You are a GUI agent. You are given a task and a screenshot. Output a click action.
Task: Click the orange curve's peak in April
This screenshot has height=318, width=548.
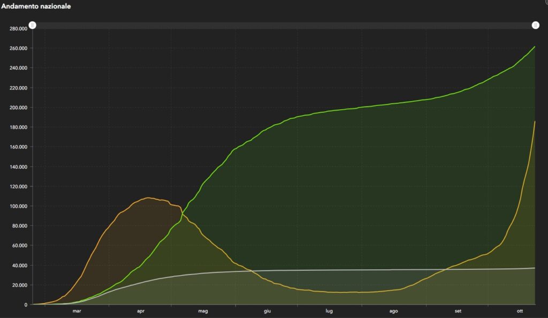point(148,198)
